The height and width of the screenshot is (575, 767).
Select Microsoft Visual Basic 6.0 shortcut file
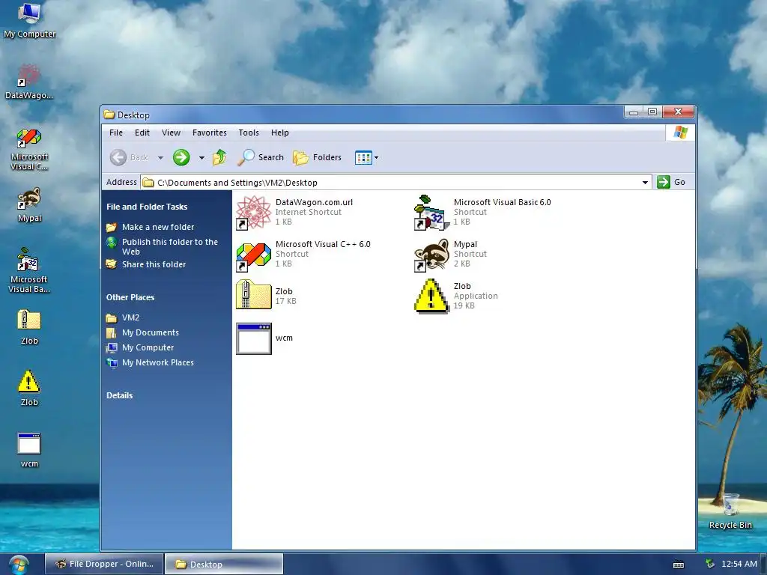coord(482,212)
